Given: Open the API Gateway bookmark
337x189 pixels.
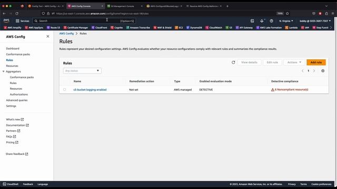Looking at the screenshot, I should click(x=244, y=27).
